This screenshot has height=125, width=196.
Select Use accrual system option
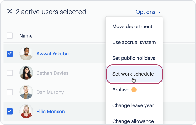134,42
